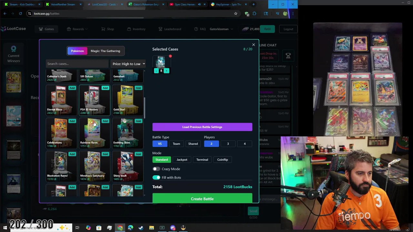Expand the Gatorkissman account dropdown

221,29
